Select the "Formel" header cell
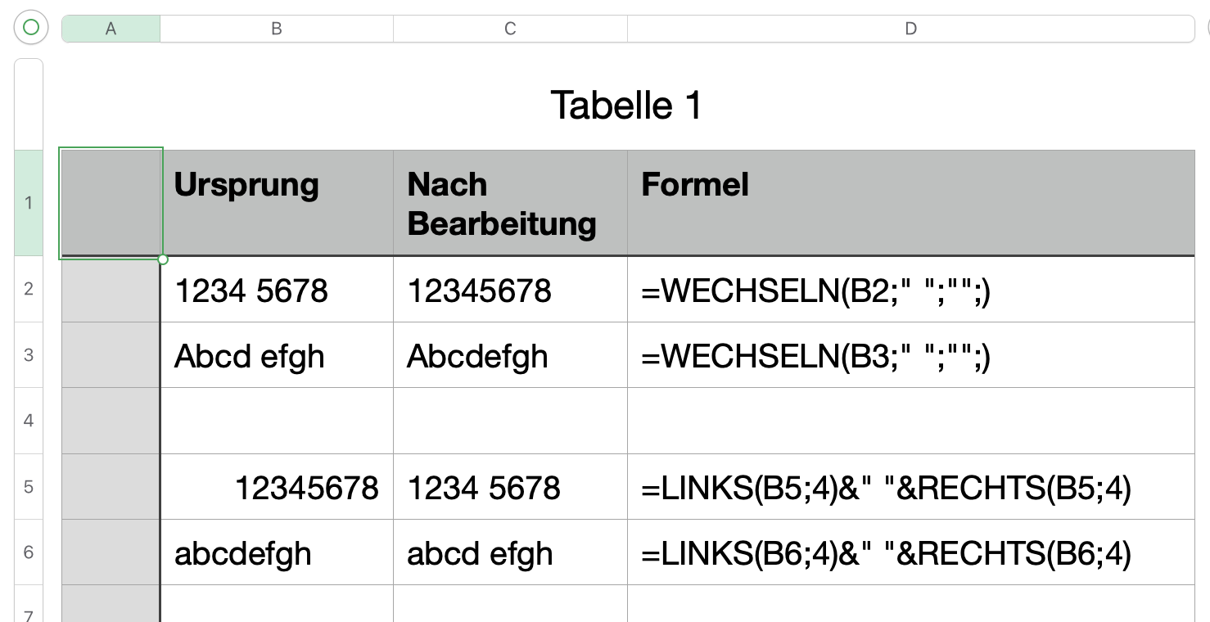This screenshot has height=622, width=1210. pos(910,203)
